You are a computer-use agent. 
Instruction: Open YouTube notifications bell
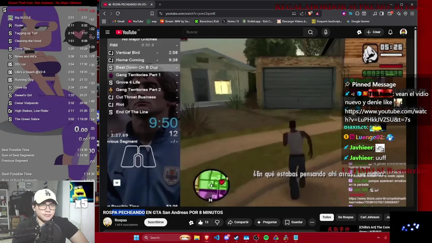click(390, 32)
